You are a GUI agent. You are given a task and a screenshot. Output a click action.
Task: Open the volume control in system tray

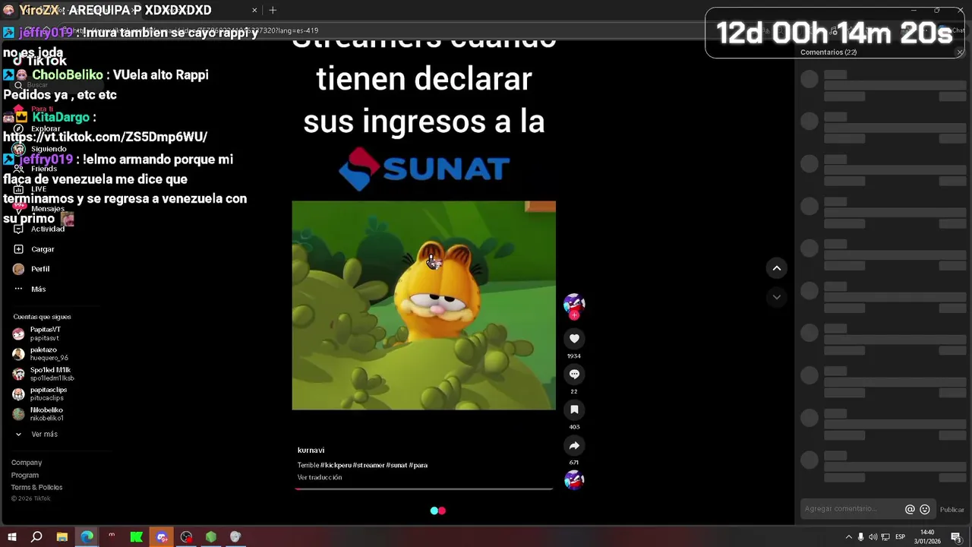873,537
